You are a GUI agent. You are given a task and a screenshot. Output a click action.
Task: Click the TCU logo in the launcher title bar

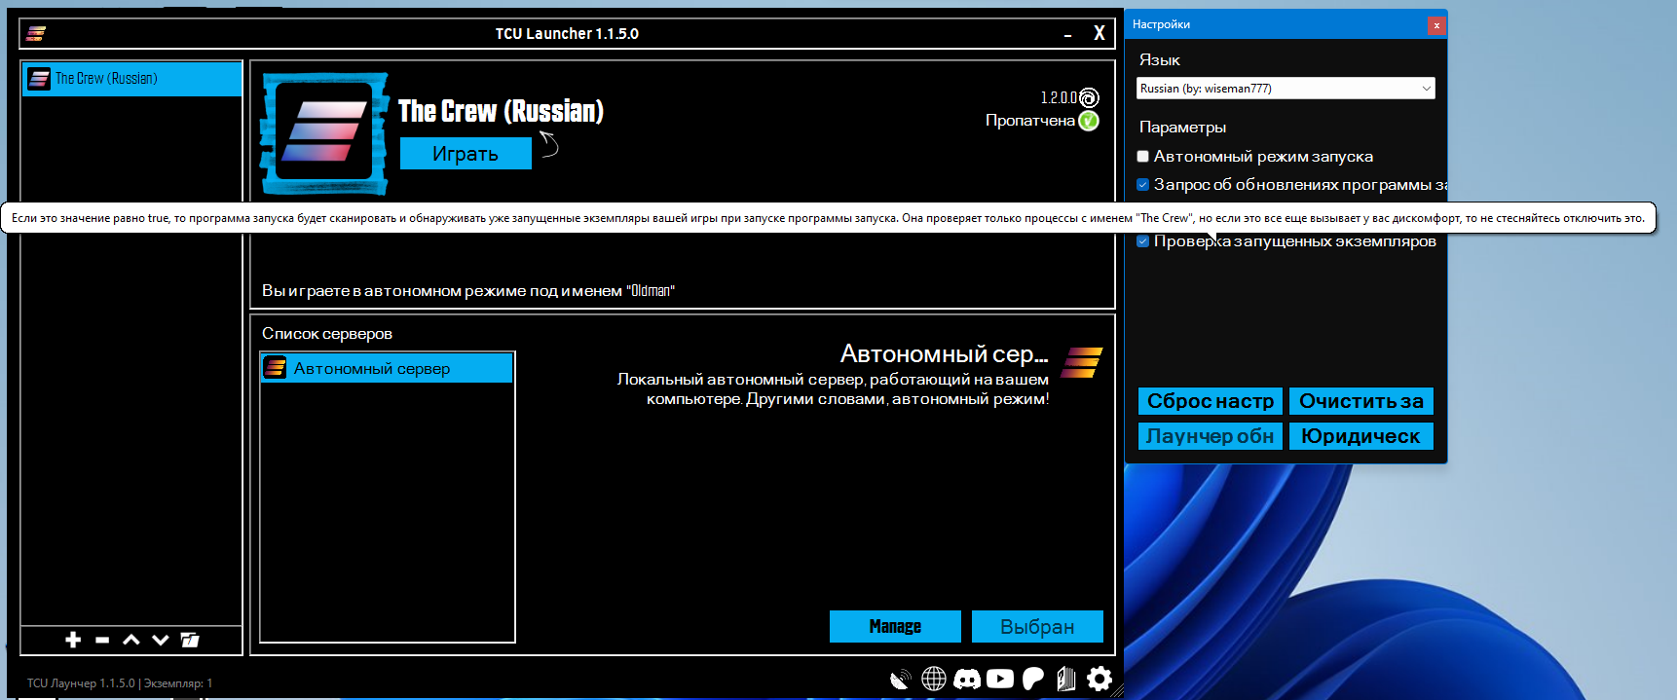[36, 33]
